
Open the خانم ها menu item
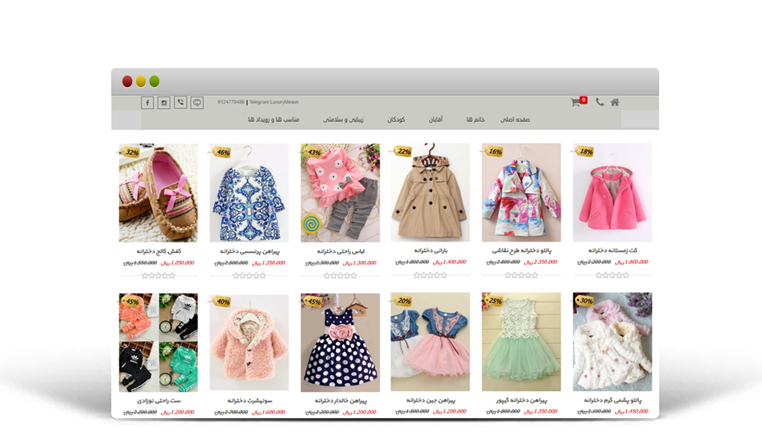click(475, 120)
